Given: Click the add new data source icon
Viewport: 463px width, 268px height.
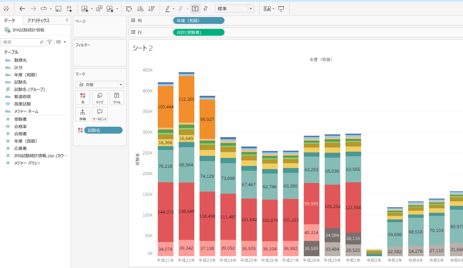Looking at the screenshot, I should coord(69,8).
